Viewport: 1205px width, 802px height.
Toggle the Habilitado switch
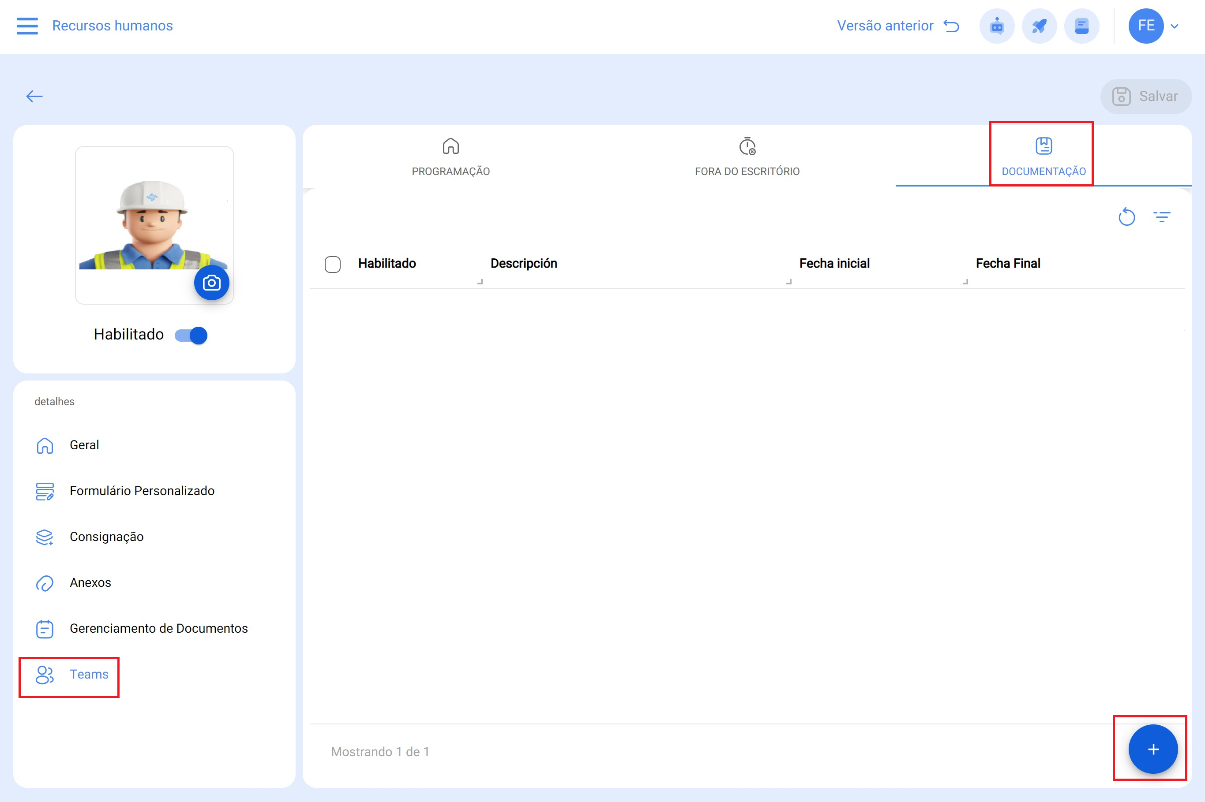point(191,336)
